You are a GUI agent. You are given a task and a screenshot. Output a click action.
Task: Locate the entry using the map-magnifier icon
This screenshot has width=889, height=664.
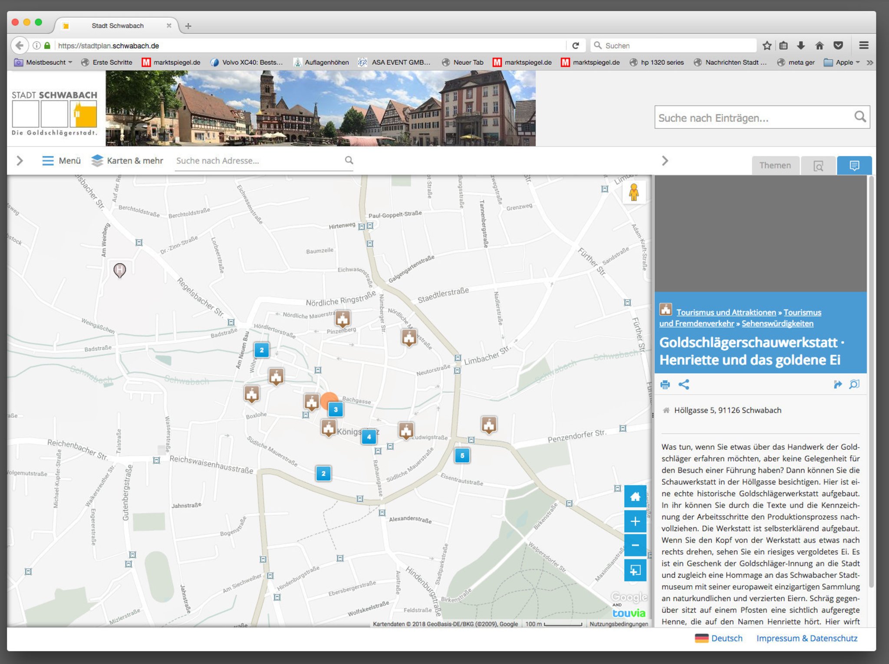point(855,384)
